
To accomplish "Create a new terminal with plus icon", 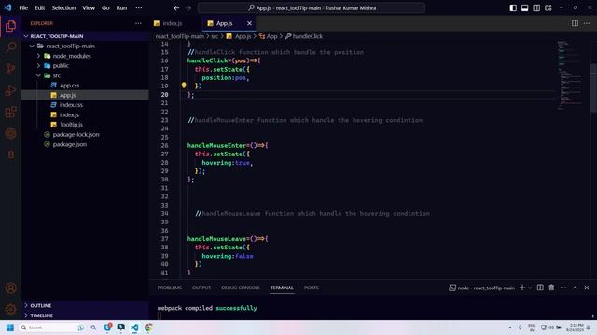I will [x=522, y=288].
